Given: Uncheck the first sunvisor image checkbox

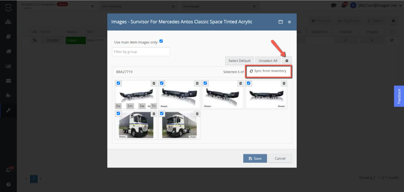Looking at the screenshot, I should pos(118,83).
